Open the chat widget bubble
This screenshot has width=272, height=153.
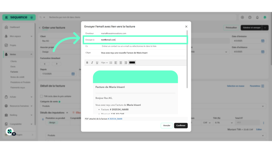10,131
